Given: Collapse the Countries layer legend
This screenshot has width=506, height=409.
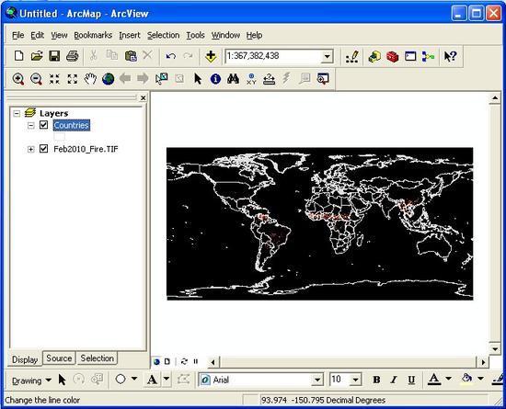Looking at the screenshot, I should (31, 125).
